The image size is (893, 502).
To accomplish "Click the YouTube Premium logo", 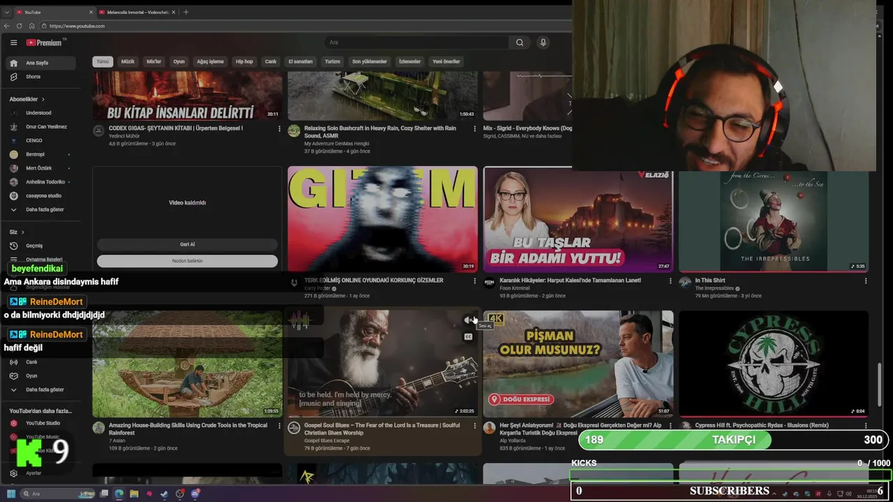I will pyautogui.click(x=45, y=43).
